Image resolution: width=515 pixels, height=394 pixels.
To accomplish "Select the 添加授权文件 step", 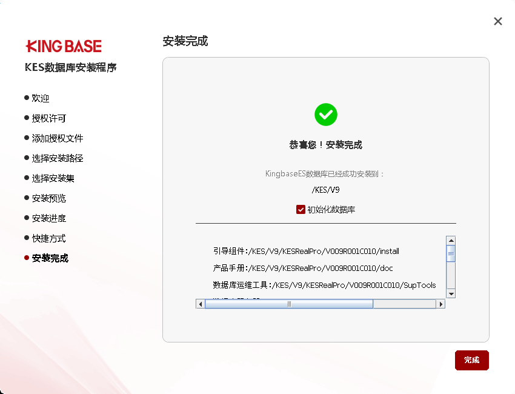I will click(x=58, y=138).
